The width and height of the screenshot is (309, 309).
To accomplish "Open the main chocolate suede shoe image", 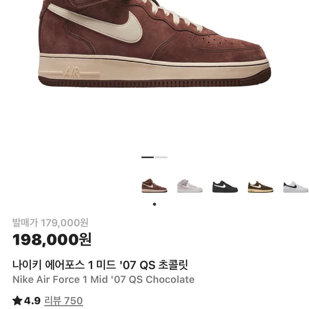I will pyautogui.click(x=154, y=43).
